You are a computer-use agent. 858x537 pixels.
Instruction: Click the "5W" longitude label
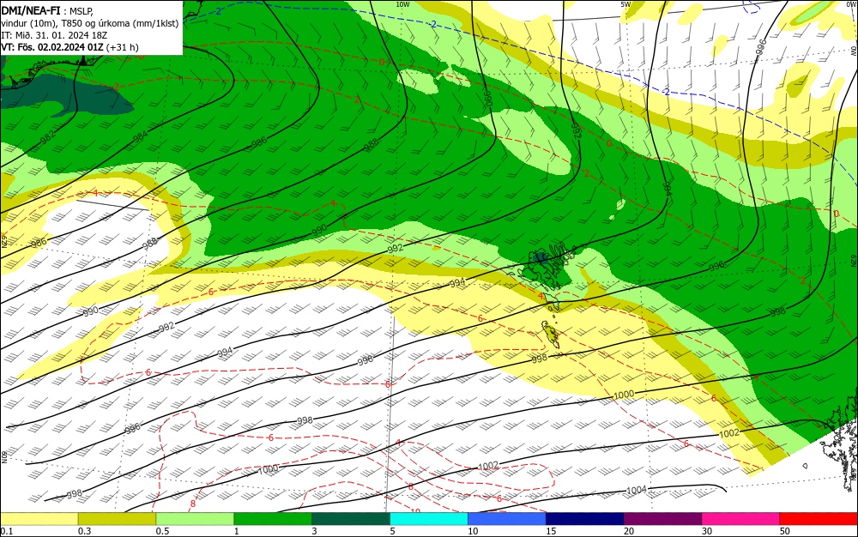point(626,4)
